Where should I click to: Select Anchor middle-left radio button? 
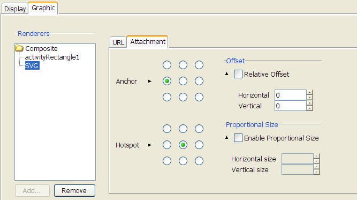[x=167, y=81]
